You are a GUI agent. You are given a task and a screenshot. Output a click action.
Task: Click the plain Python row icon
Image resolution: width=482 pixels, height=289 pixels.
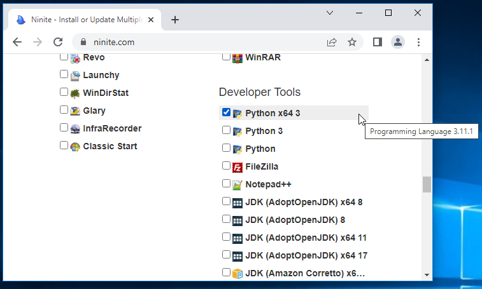237,149
